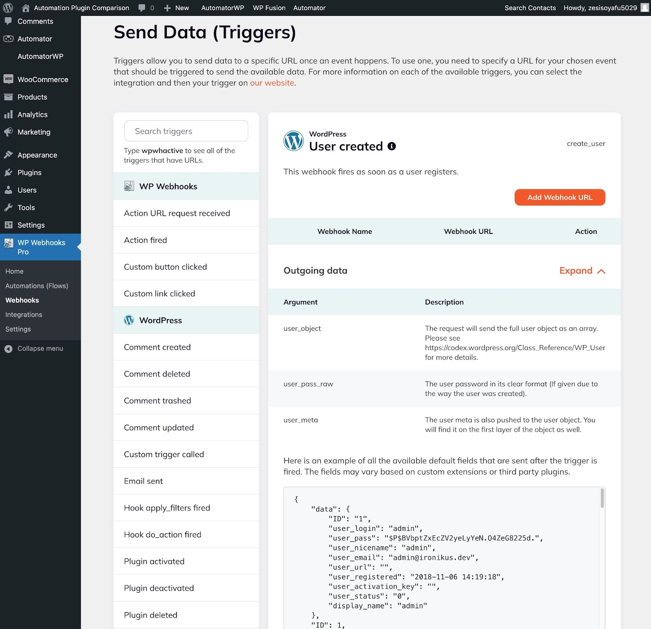Screen dimensions: 651x629
Task: Select the Hook do_action fired trigger
Action: click(x=186, y=534)
